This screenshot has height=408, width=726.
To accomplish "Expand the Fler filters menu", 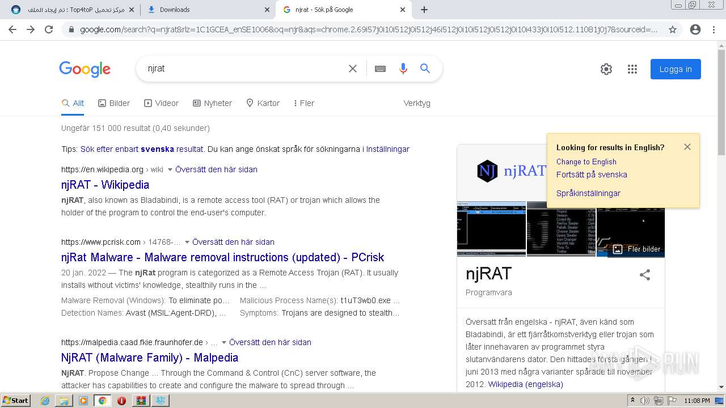I will [x=304, y=103].
